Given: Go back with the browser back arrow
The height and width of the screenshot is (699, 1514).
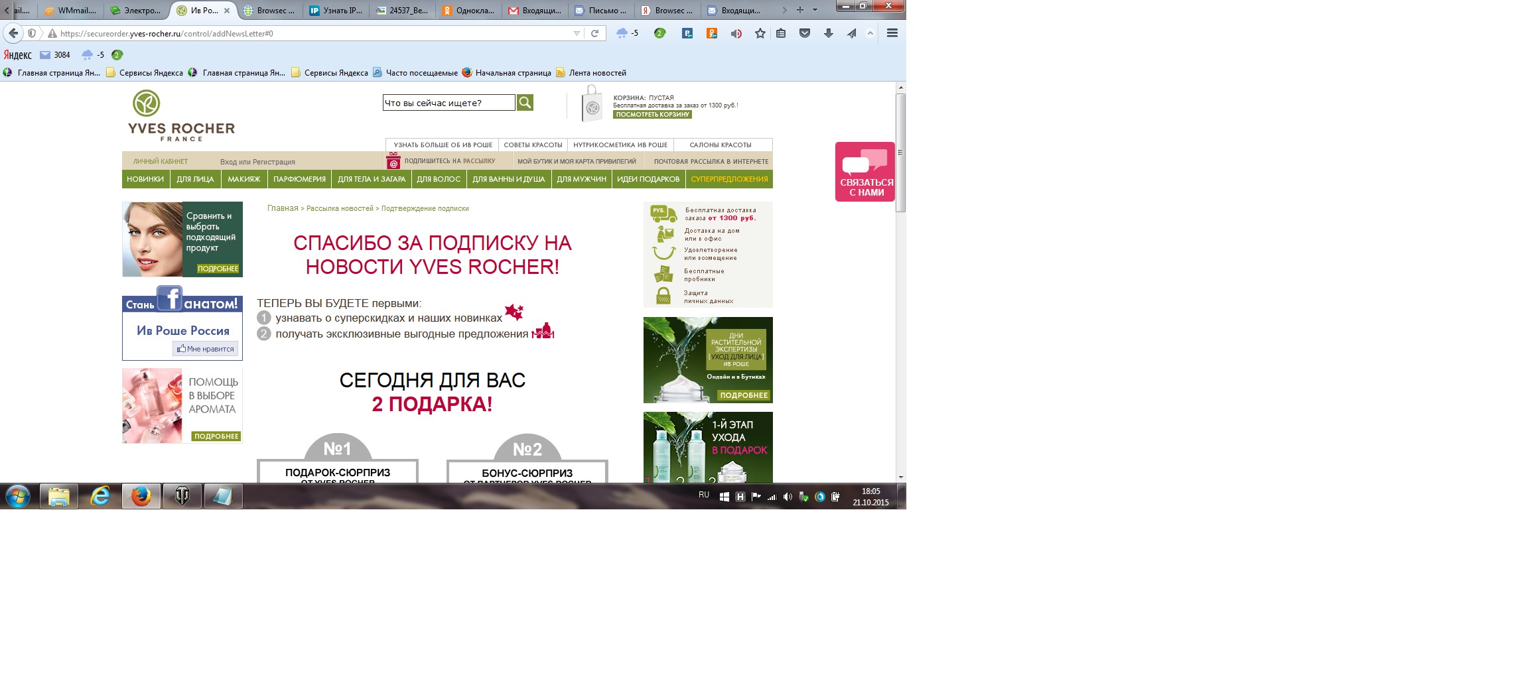Looking at the screenshot, I should [13, 33].
